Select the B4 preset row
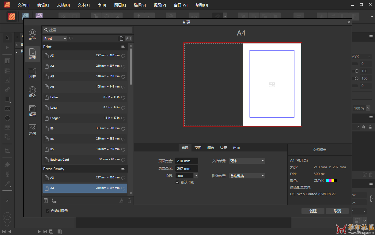Image resolution: width=375 pixels, height=235 pixels. tap(85, 139)
